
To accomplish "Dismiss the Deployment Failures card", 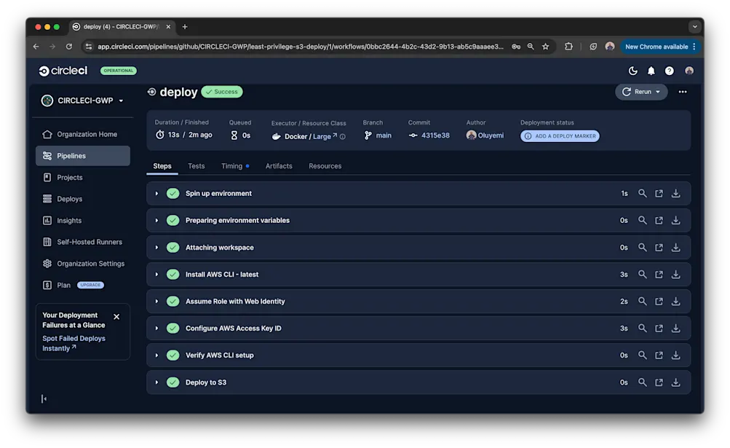I will click(116, 317).
